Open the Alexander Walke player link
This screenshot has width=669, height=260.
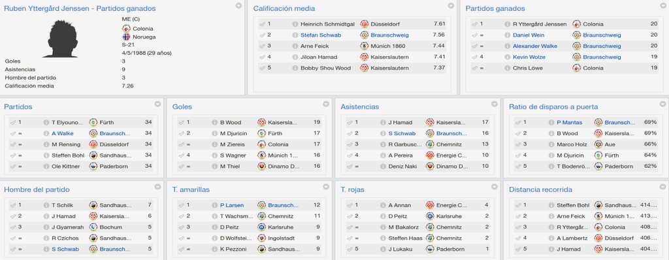click(x=535, y=46)
